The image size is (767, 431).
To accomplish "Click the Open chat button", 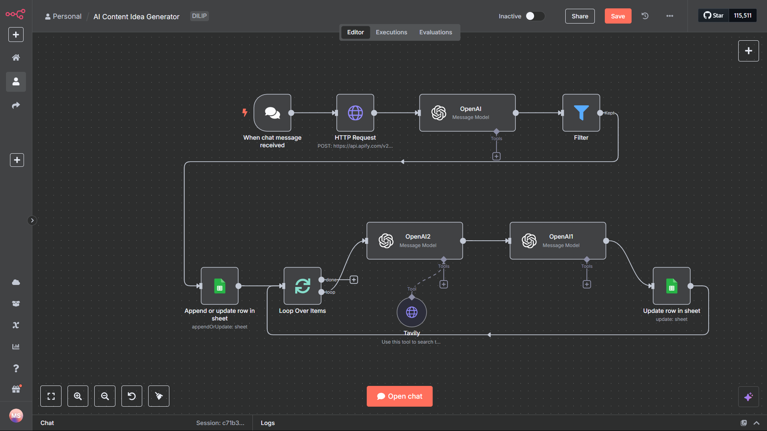I will [x=399, y=396].
